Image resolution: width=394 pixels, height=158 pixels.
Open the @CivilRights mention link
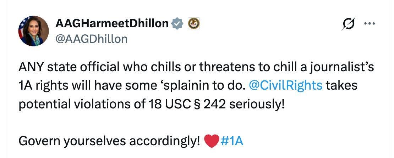285,85
